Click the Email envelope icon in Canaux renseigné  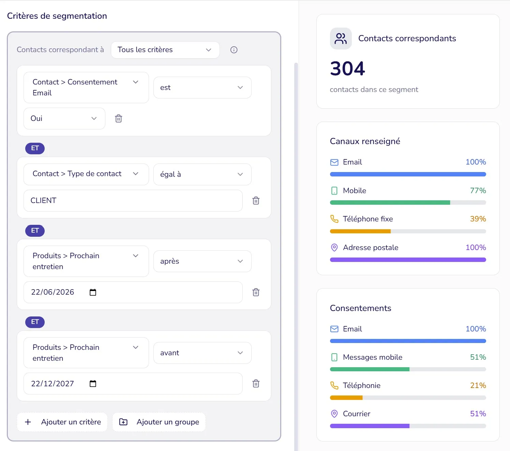334,162
